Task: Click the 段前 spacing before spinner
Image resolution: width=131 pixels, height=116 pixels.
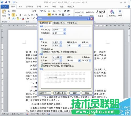Action: (61, 57)
